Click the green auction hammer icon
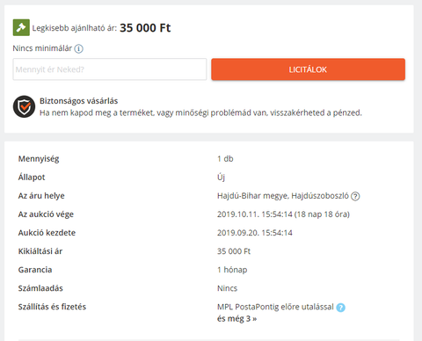The height and width of the screenshot is (341, 422). (x=21, y=27)
